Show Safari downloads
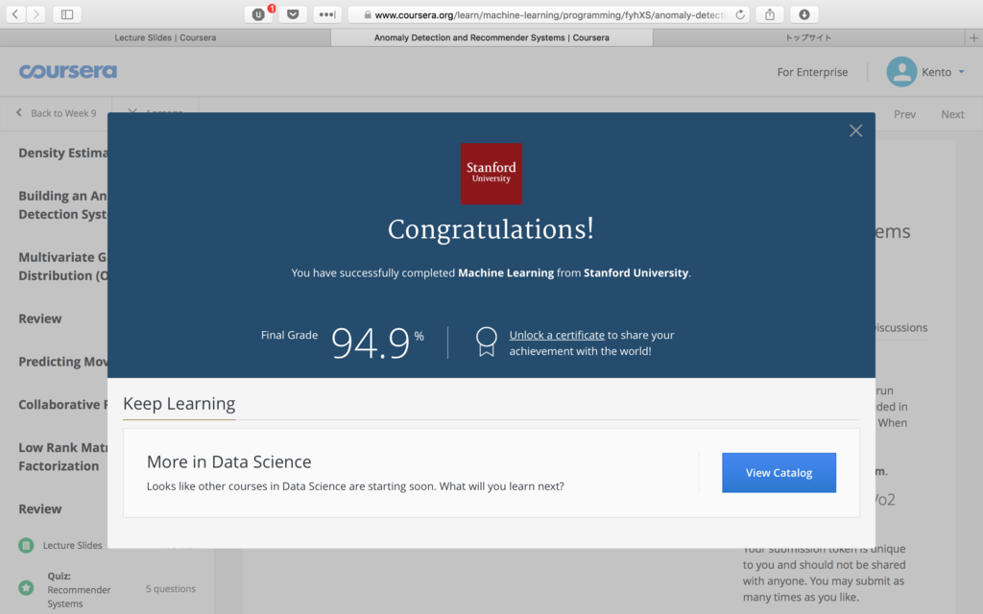 (x=804, y=13)
